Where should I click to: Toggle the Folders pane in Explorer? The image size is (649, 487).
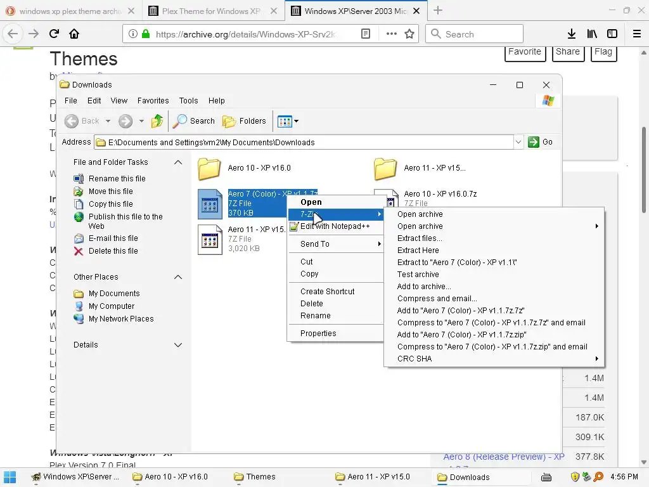pyautogui.click(x=244, y=121)
